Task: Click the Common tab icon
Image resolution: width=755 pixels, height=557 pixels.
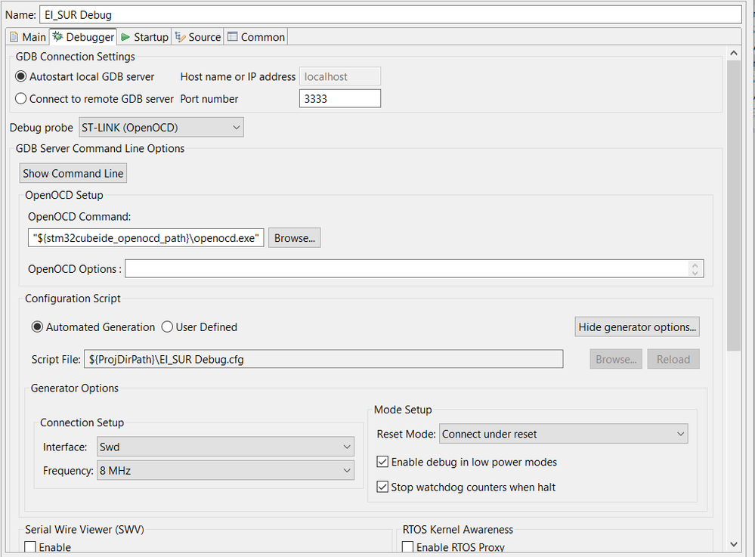Action: pyautogui.click(x=233, y=36)
